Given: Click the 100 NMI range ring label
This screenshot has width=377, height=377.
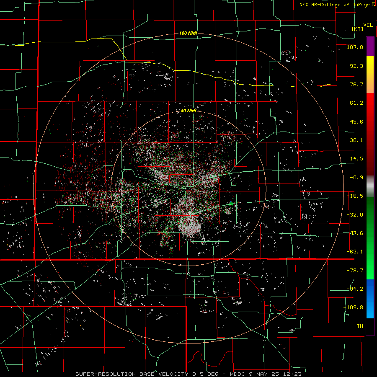Looking at the screenshot, I should pos(188,33).
